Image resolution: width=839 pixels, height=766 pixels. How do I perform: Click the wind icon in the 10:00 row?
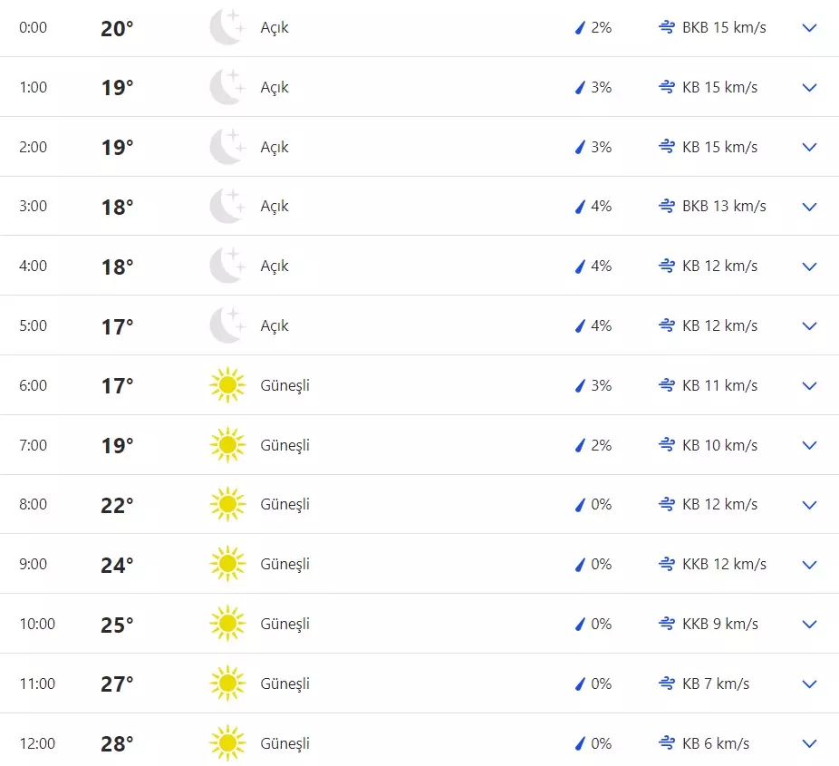[667, 624]
